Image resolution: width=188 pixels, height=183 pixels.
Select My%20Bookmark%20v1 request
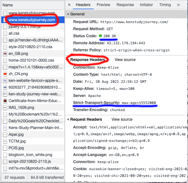(33, 114)
